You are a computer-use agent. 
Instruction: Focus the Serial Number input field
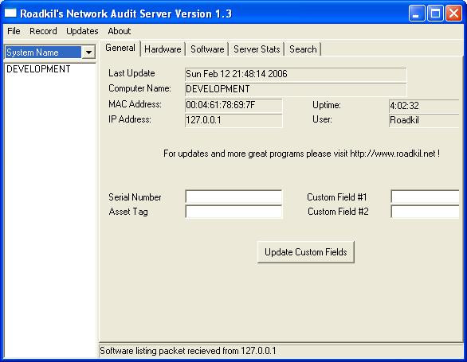[233, 197]
